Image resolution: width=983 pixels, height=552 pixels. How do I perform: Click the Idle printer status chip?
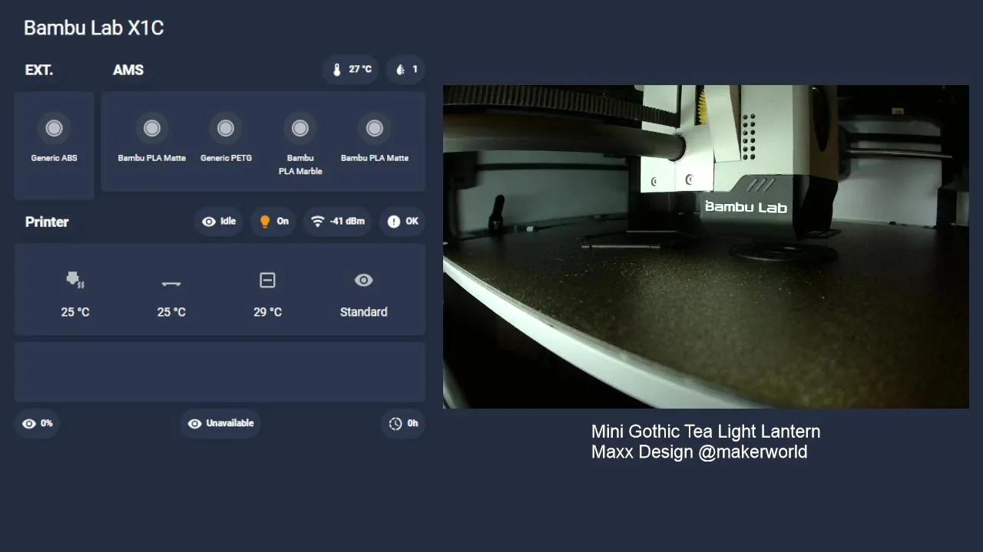[x=219, y=222]
